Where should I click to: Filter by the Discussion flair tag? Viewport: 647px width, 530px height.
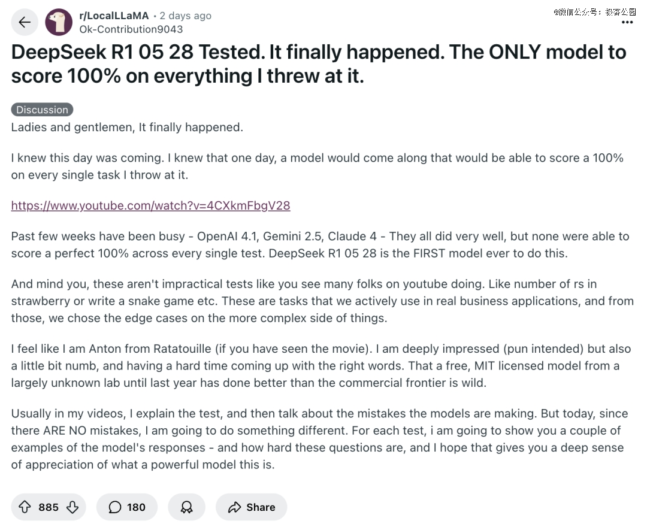tap(42, 110)
